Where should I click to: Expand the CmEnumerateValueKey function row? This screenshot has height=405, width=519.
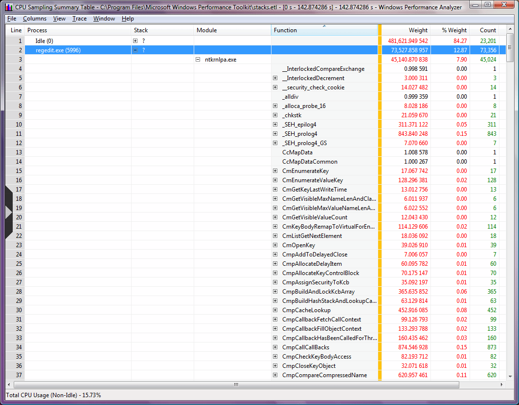[275, 180]
